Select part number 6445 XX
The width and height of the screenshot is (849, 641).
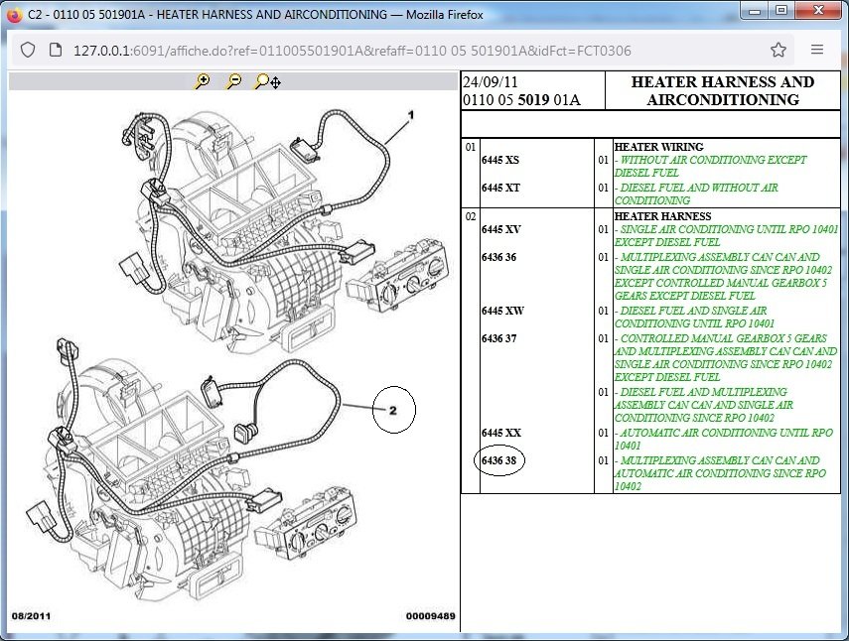[x=500, y=433]
